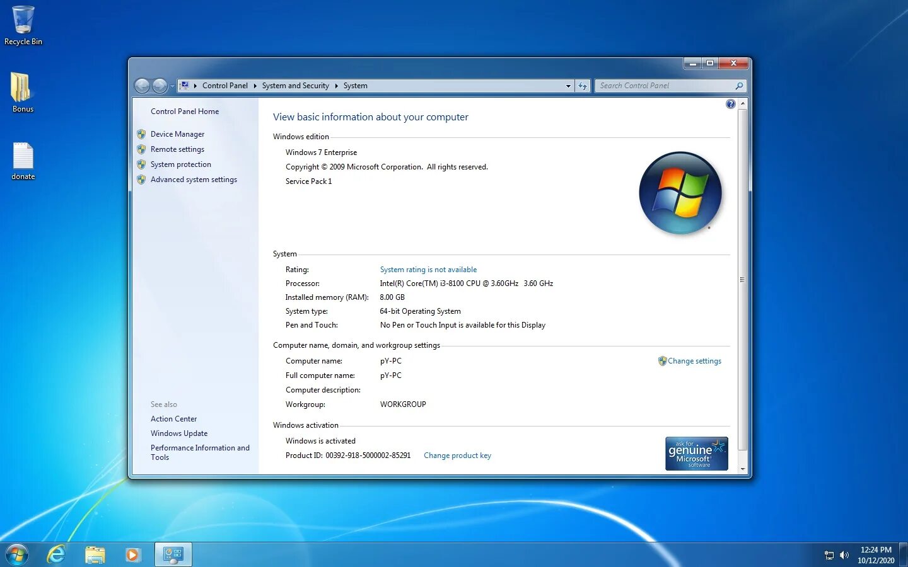Click the shield icon beside Device Manager

(141, 134)
